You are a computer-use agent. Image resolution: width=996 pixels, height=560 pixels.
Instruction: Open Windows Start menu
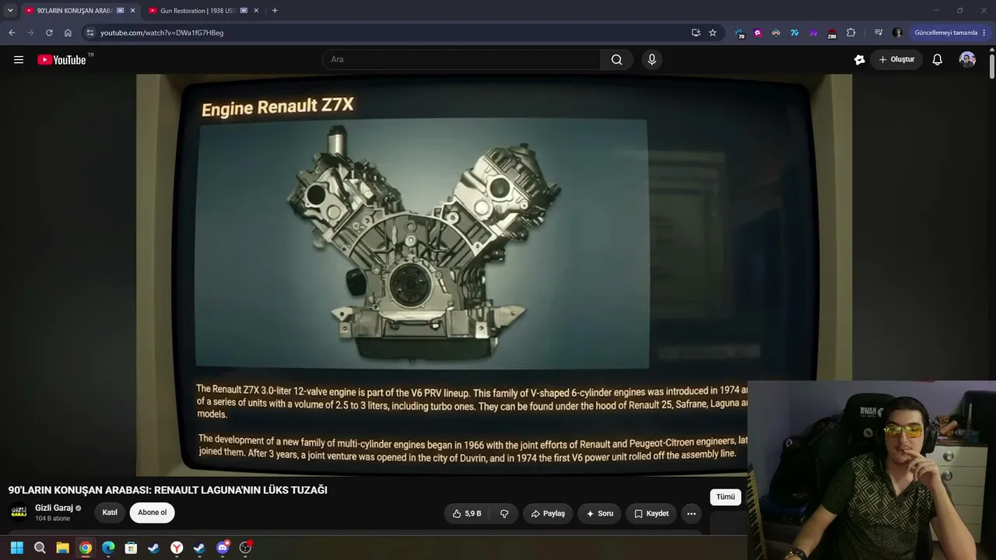[16, 548]
